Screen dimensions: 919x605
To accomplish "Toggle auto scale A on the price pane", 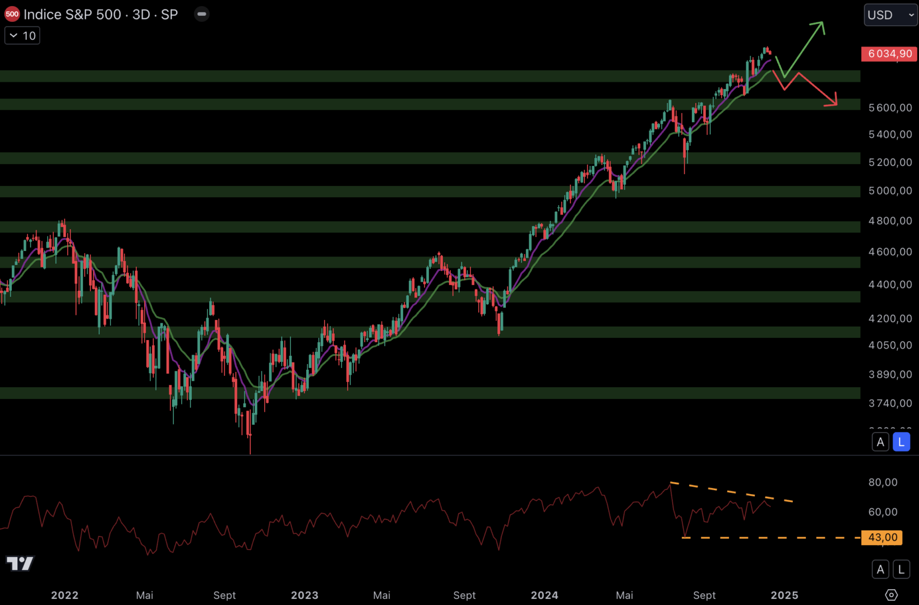I will pyautogui.click(x=880, y=442).
